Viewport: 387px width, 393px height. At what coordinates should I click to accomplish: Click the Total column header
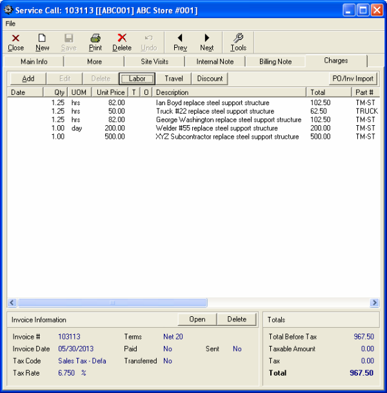329,92
